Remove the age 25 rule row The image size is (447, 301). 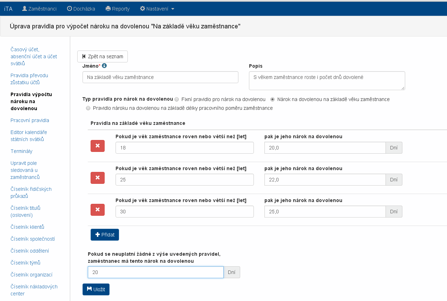98,178
